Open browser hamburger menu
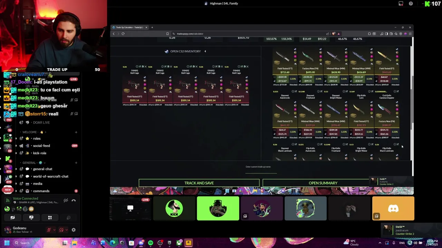Image resolution: width=442 pixels, height=248 pixels. (x=410, y=34)
